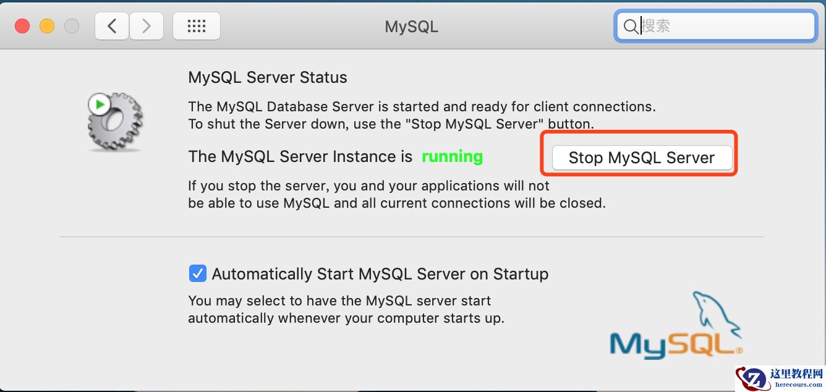
Task: Disable Automatically Start MySQL Server checkbox
Action: [197, 273]
